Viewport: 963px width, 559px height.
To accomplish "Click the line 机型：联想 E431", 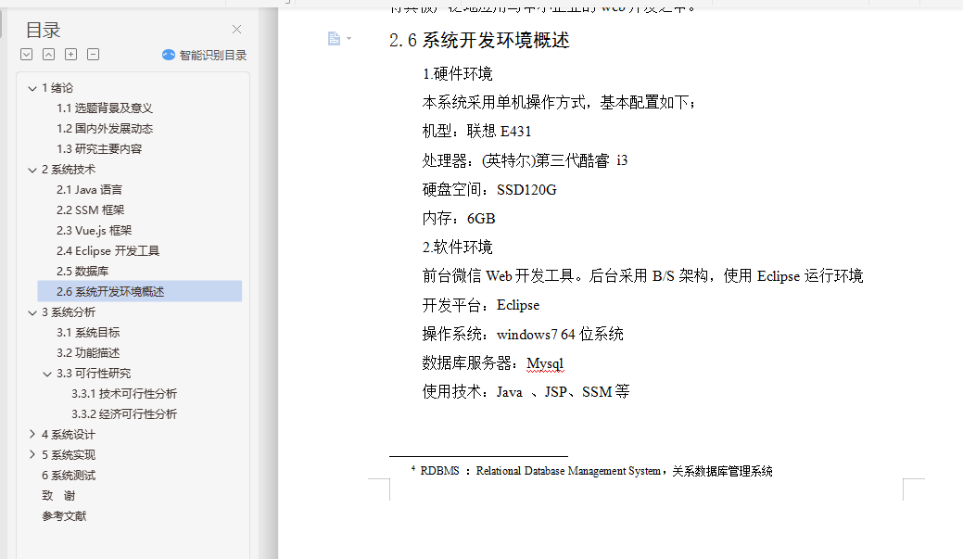I will 476,131.
